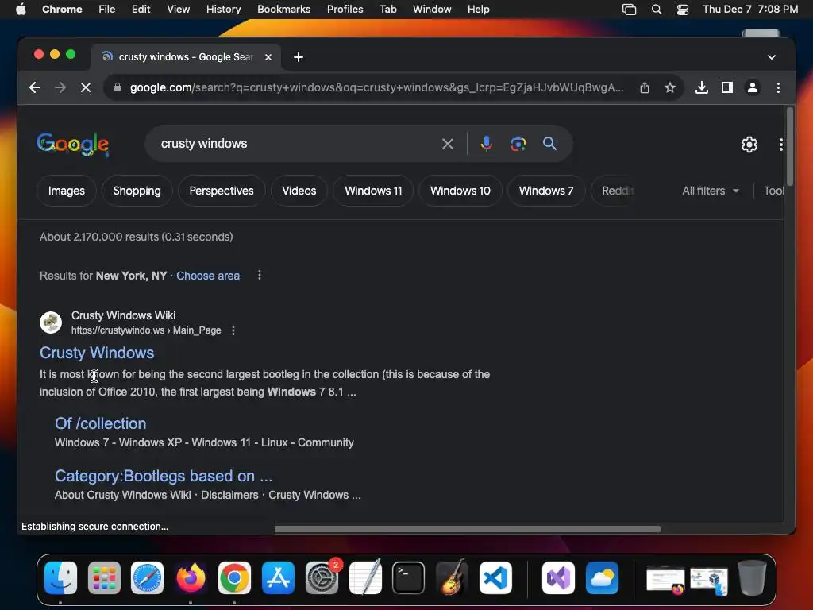The height and width of the screenshot is (610, 813).
Task: Select the Windows 10 filter chip
Action: tap(460, 191)
